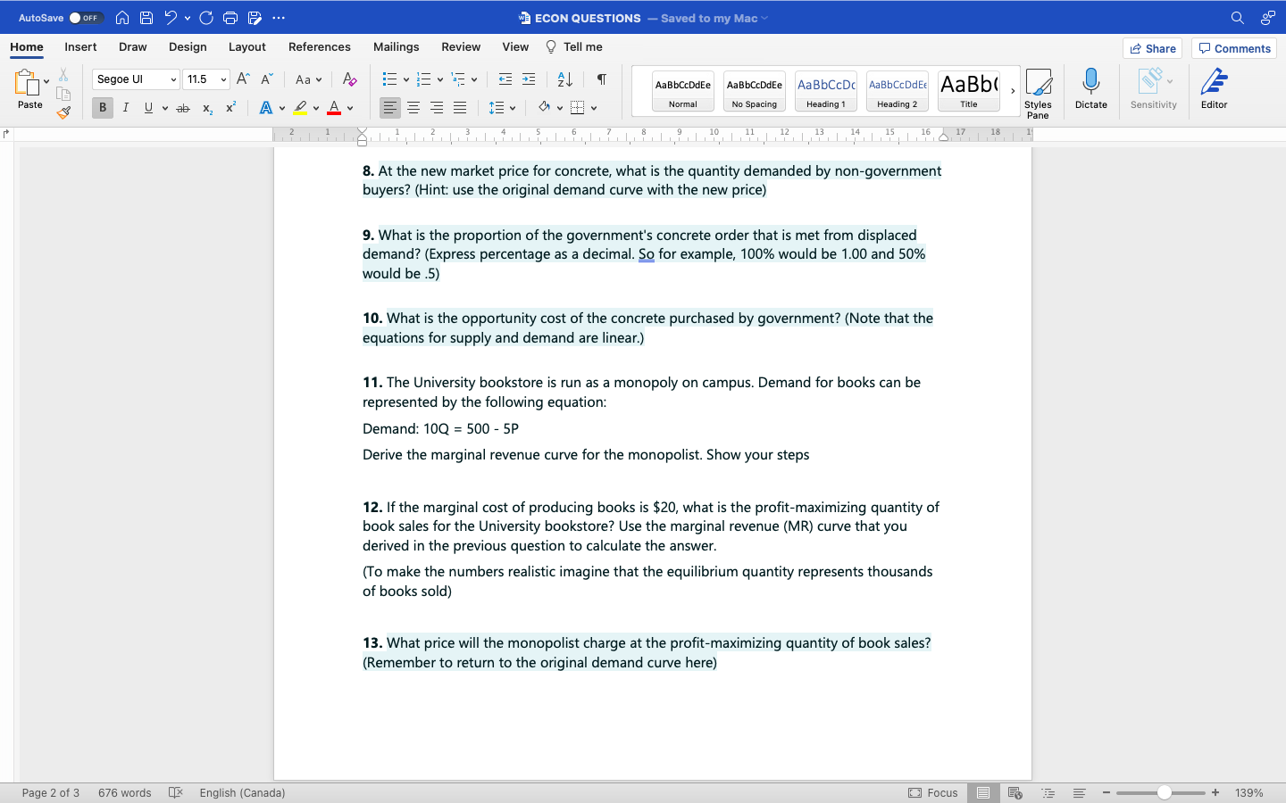This screenshot has height=803, width=1286.
Task: Open the Comments panel
Action: click(x=1233, y=48)
